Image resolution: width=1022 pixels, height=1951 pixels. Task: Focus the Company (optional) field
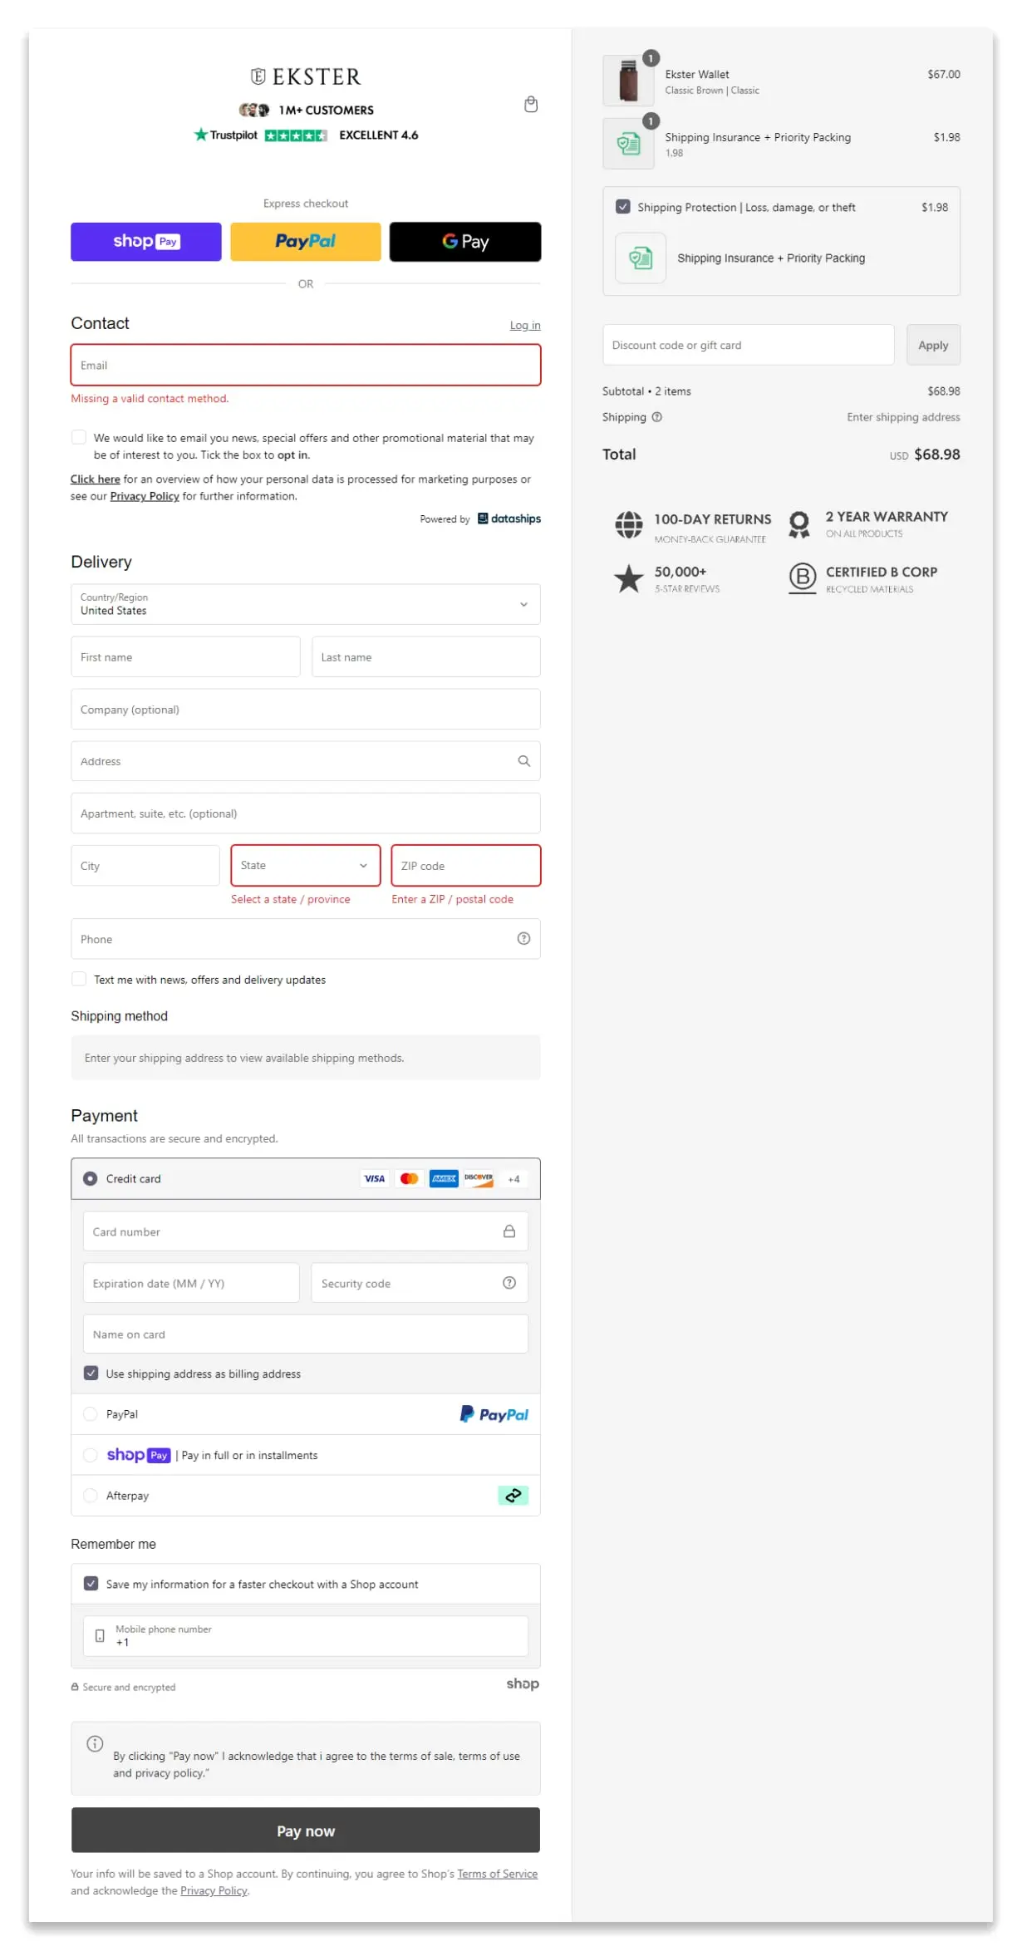coord(306,709)
